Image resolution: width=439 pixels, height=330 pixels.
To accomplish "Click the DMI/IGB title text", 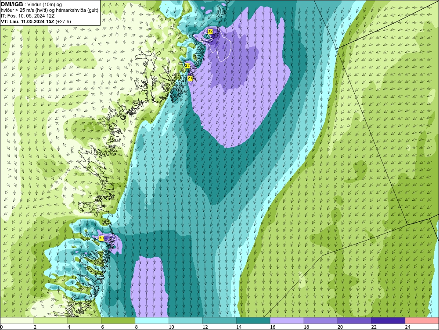I will coord(12,4).
